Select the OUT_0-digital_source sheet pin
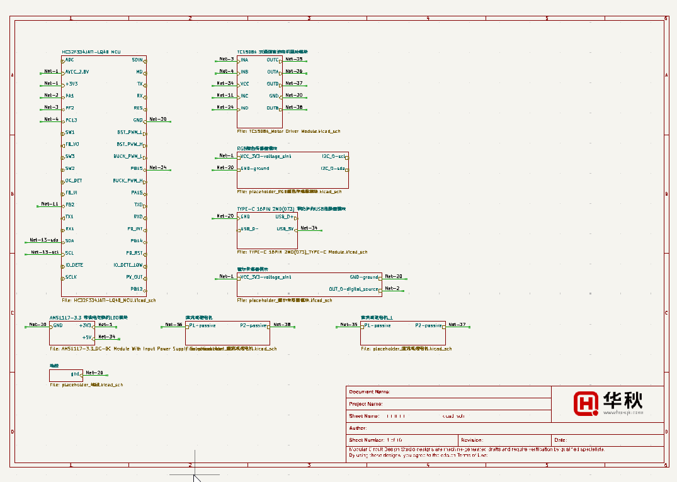 point(353,289)
